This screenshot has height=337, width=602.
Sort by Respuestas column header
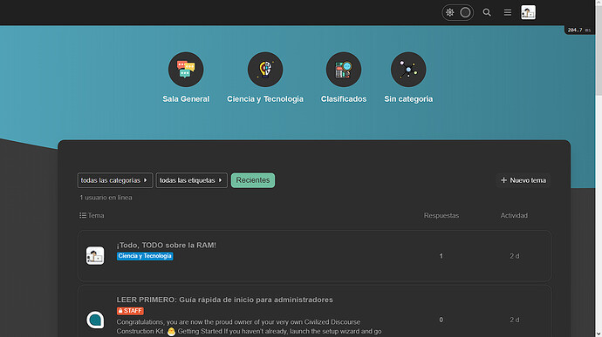(x=441, y=215)
